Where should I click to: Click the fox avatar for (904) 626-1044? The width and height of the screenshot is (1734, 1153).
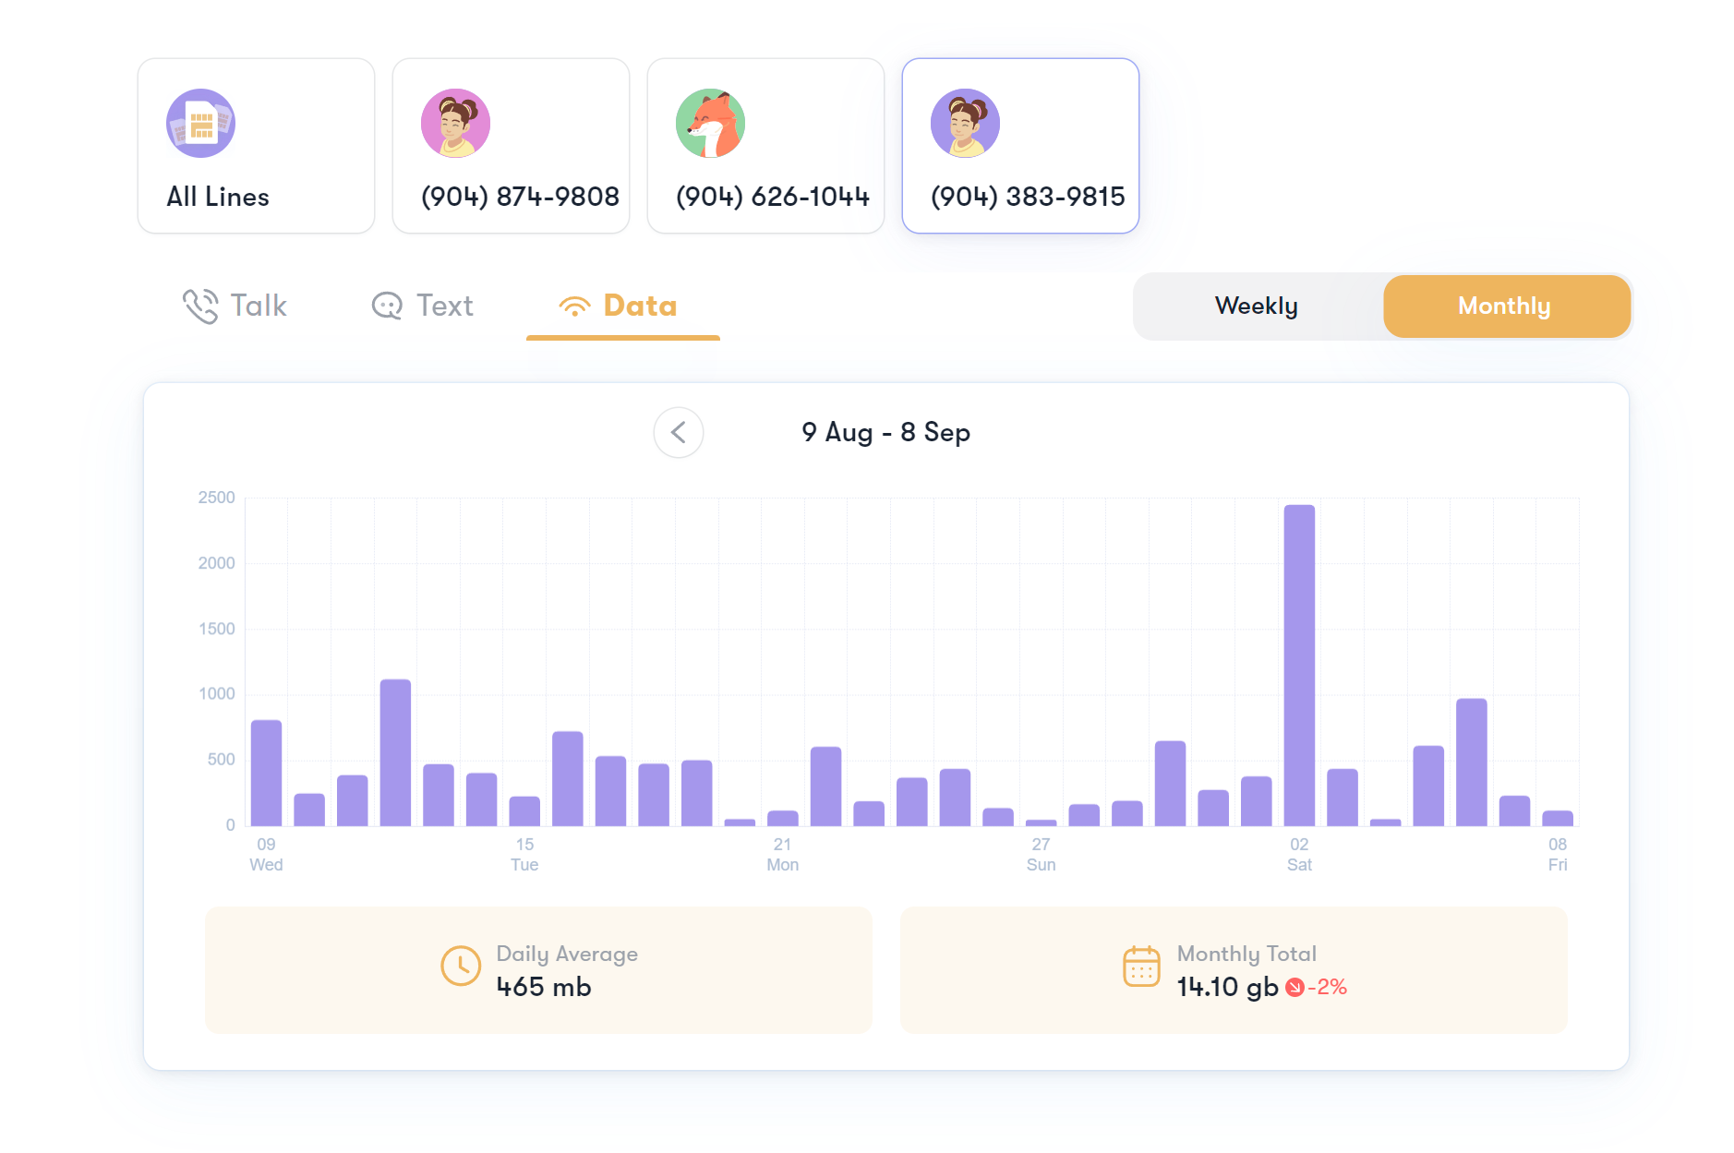pyautogui.click(x=710, y=124)
